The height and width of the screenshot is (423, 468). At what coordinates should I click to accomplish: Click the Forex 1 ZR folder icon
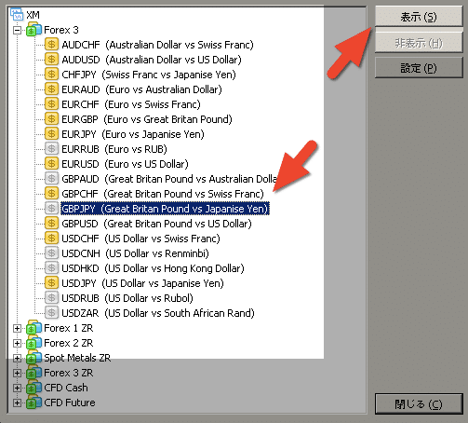33,328
